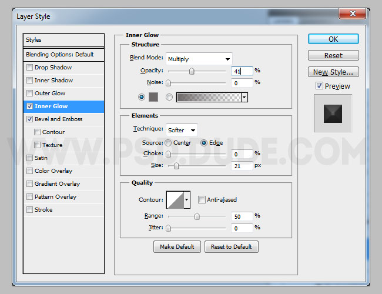Select Bevel and Emboss in styles list
Screen dimensions: 382x294
point(58,119)
